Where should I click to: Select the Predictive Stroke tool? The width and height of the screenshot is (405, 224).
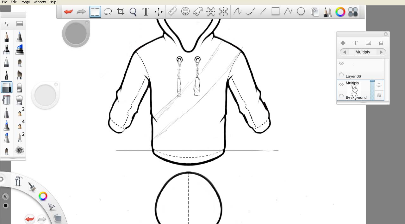click(250, 12)
